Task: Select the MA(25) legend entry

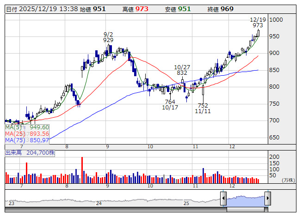Action: coord(27,133)
